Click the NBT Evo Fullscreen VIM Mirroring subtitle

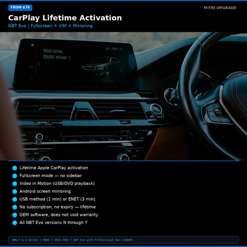(50, 25)
